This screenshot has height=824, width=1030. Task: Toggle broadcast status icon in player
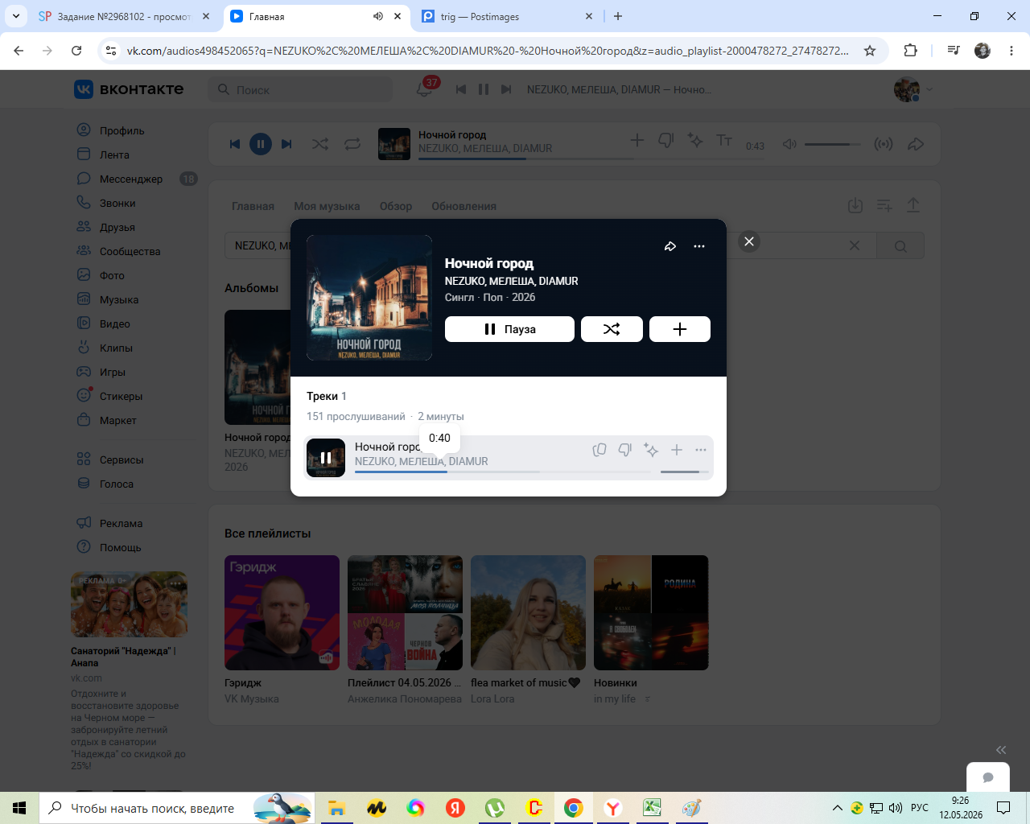click(x=884, y=144)
